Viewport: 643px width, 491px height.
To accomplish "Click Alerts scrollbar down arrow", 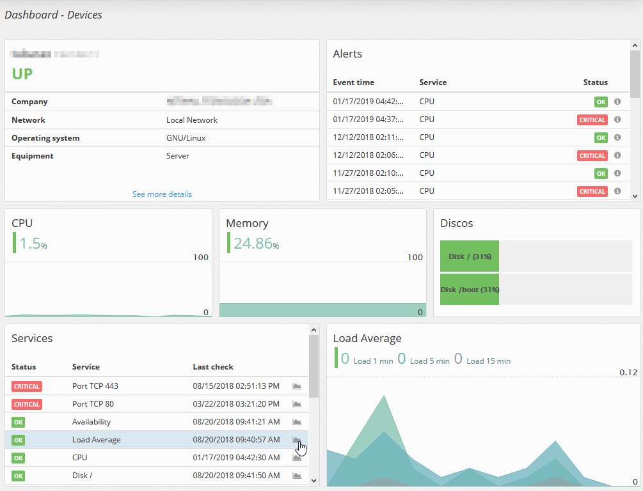I will pos(635,196).
